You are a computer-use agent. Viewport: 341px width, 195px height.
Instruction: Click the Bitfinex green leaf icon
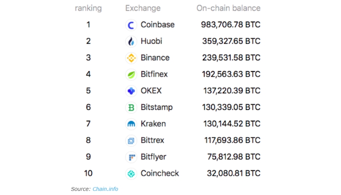(131, 74)
